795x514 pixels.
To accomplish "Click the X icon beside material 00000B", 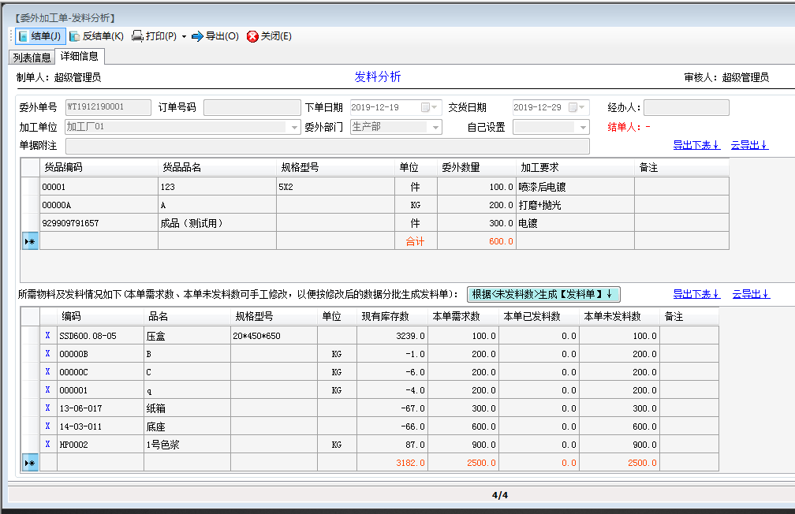I will click(48, 354).
